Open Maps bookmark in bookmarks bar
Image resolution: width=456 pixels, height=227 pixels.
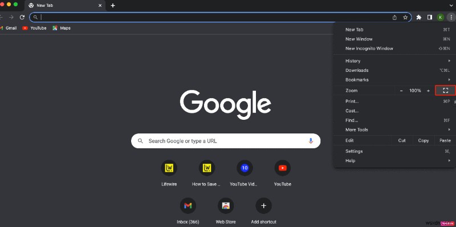pyautogui.click(x=62, y=28)
